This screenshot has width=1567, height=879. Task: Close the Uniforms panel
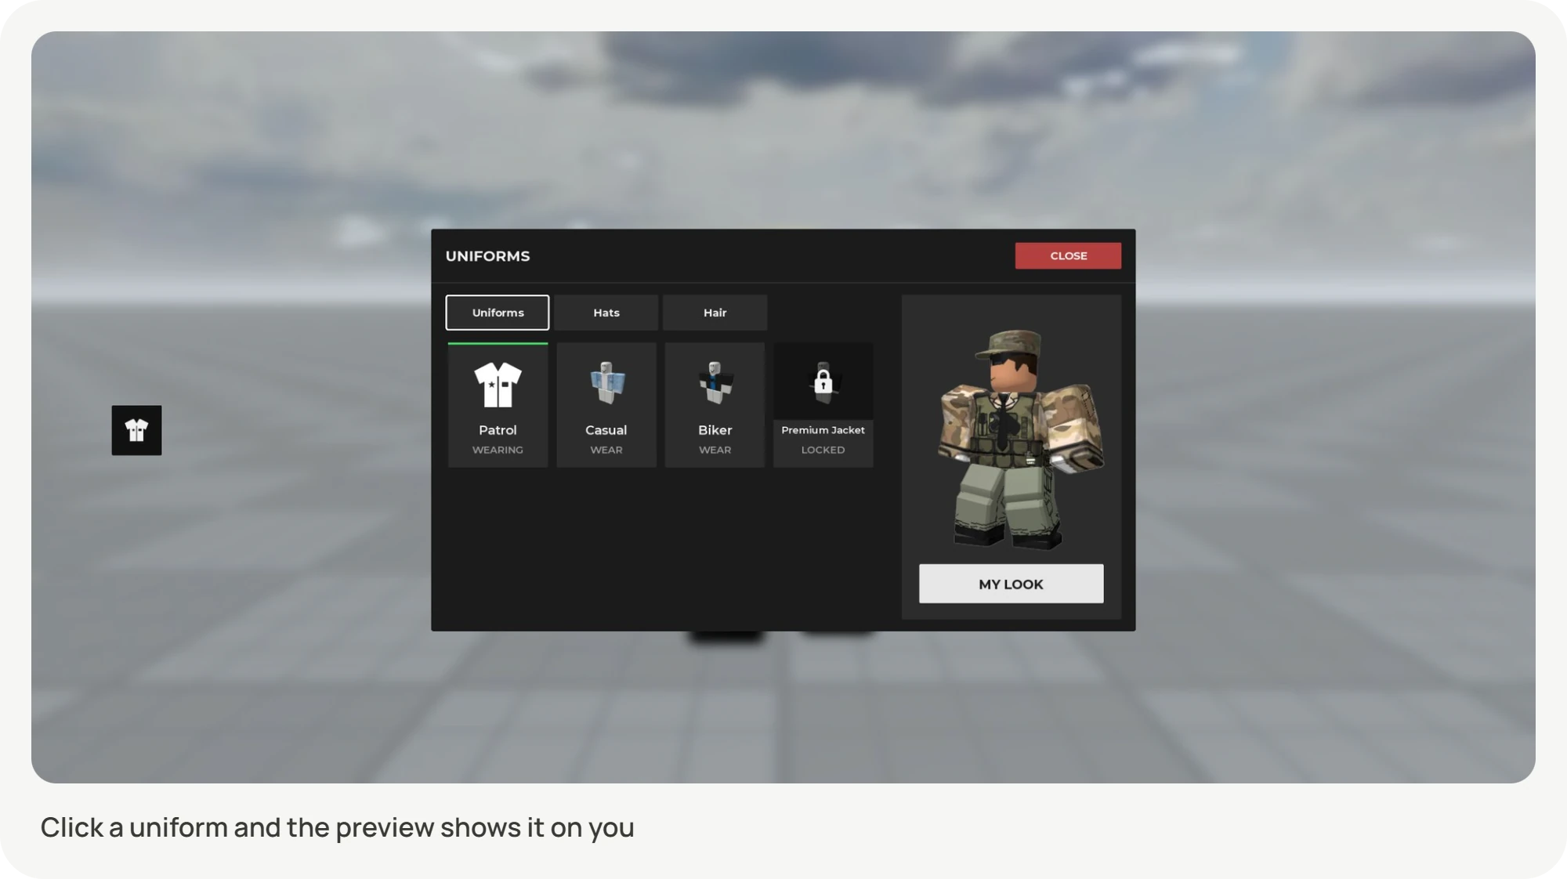tap(1068, 255)
